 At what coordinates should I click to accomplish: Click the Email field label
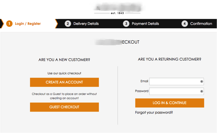coord(144,81)
